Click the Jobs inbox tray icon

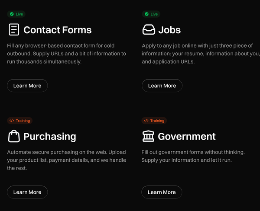point(149,29)
